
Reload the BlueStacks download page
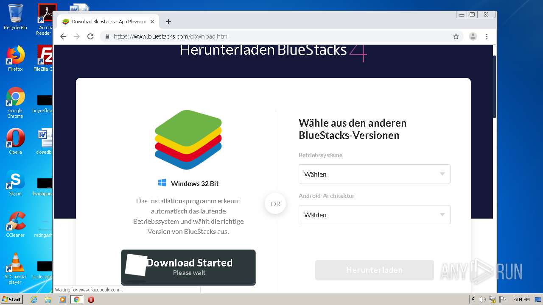90,36
